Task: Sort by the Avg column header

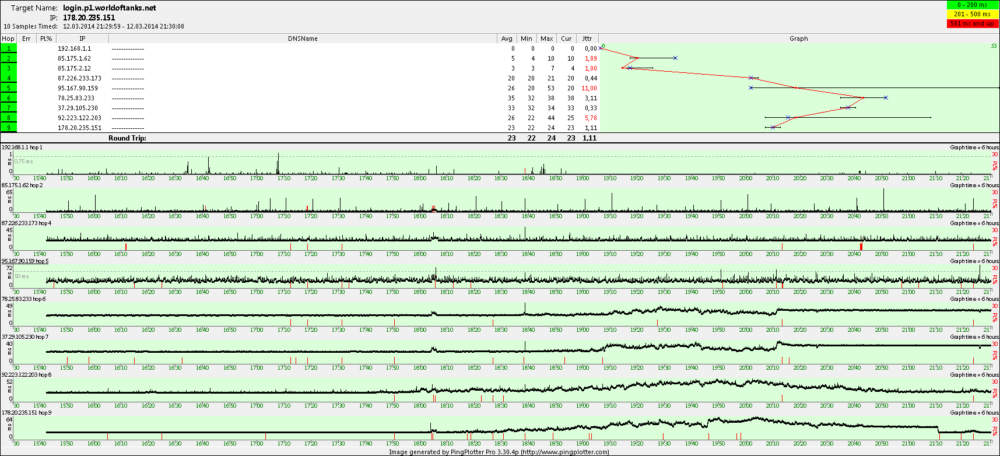Action: (507, 38)
